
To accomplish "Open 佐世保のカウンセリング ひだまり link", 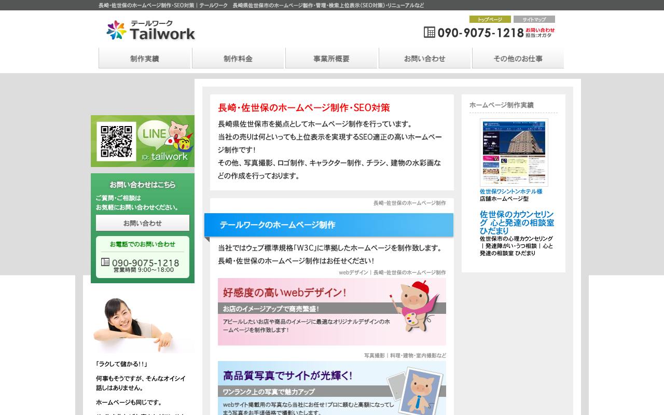I will 517,223.
